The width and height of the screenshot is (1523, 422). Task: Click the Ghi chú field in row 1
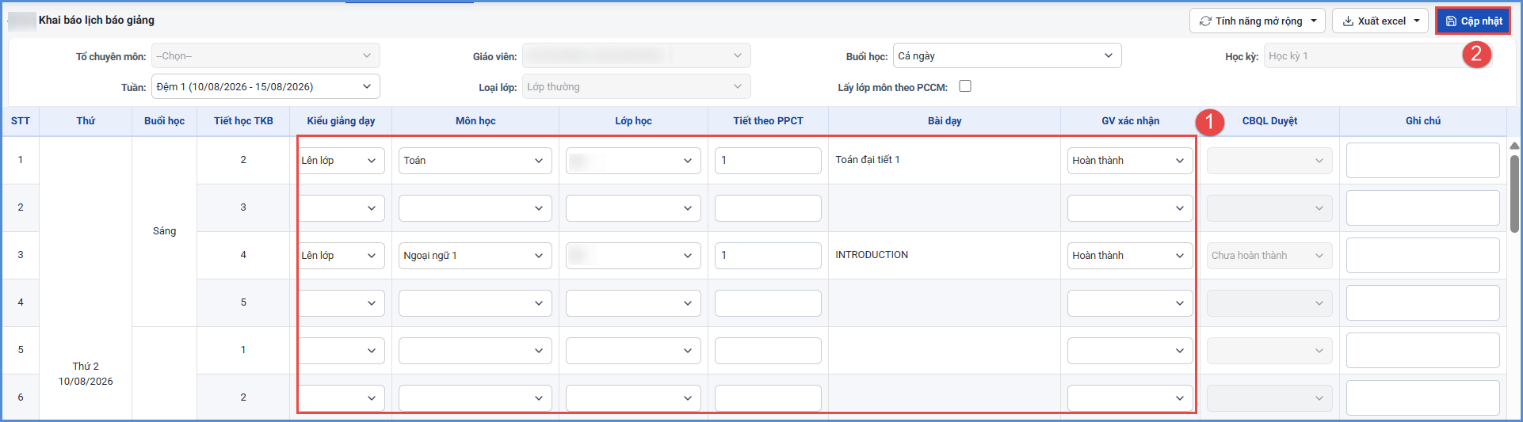[1422, 161]
